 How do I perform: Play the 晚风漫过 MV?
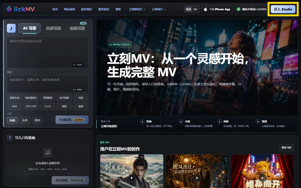197,178
